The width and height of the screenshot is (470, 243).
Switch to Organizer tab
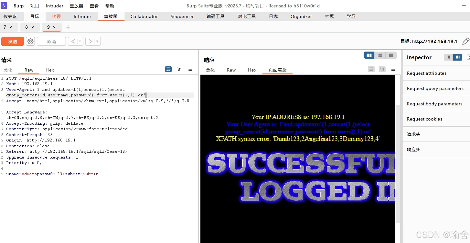tap(301, 16)
